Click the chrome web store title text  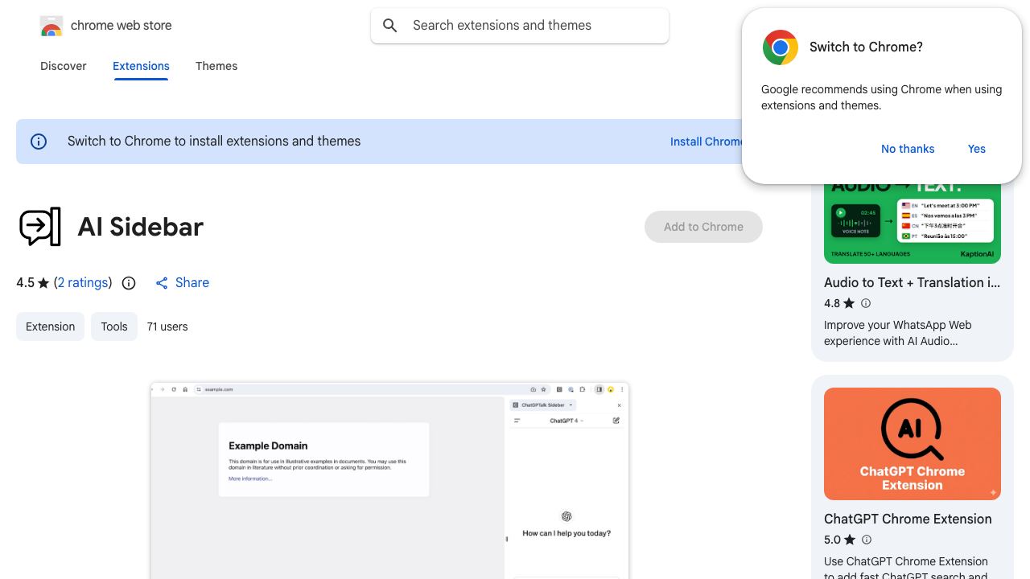pos(122,26)
